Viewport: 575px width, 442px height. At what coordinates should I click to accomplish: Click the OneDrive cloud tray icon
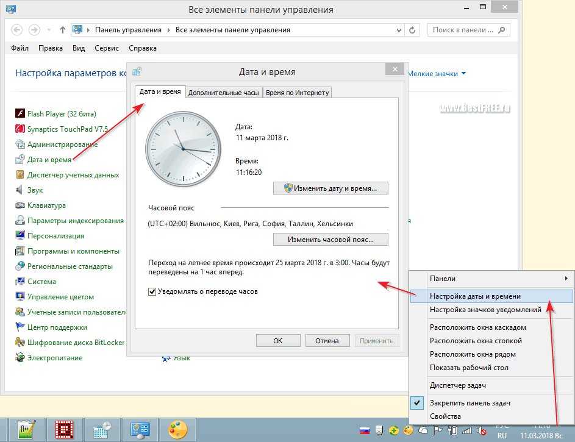pyautogui.click(x=423, y=430)
